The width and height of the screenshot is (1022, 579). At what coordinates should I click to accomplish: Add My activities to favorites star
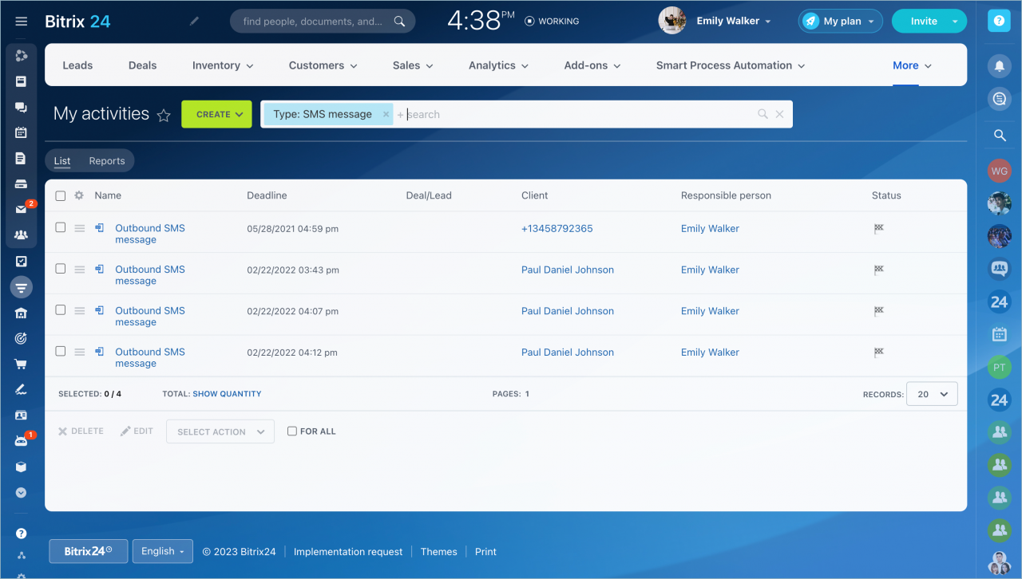pyautogui.click(x=164, y=116)
